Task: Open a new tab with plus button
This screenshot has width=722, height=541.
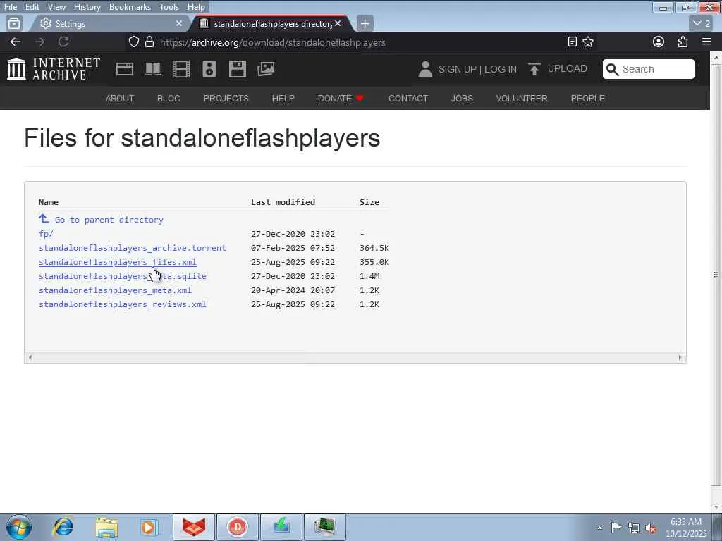Action: coord(365,23)
